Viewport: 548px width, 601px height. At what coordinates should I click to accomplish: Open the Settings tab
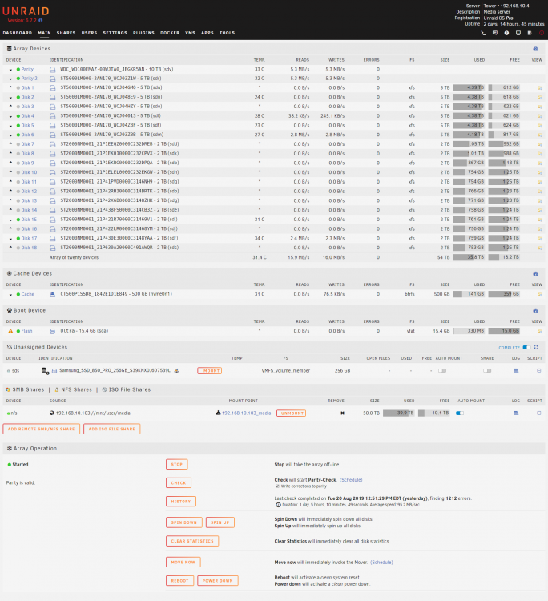click(115, 33)
